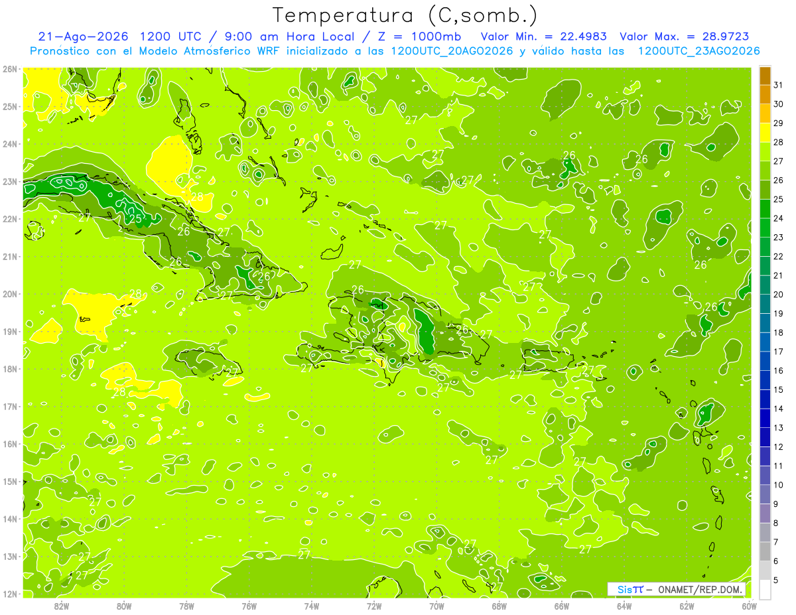
Task: Click the "26N" latitude axis label
Action: pyautogui.click(x=9, y=69)
